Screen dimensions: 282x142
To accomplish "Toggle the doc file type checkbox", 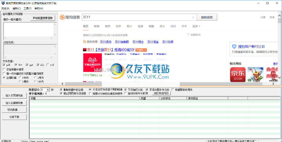I will click(16, 65).
